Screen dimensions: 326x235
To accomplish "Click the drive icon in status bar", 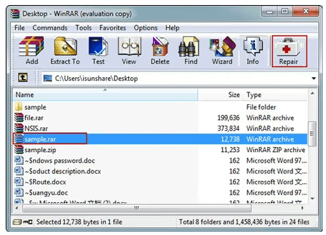I will [x=17, y=222].
